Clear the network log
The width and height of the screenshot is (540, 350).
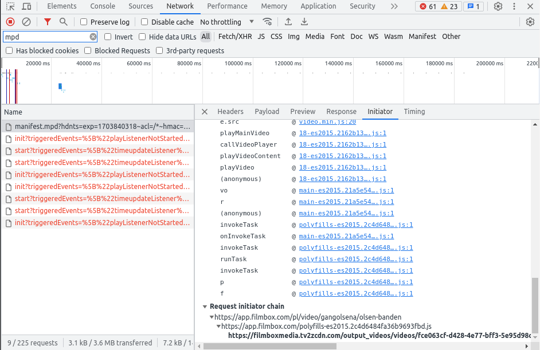[26, 22]
